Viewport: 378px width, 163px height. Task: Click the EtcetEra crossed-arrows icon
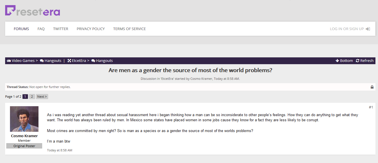(x=69, y=61)
